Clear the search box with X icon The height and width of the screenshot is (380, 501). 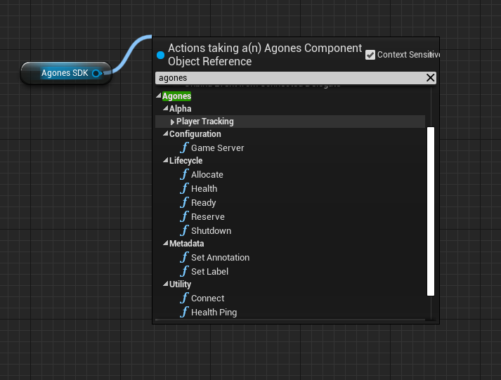coord(431,78)
